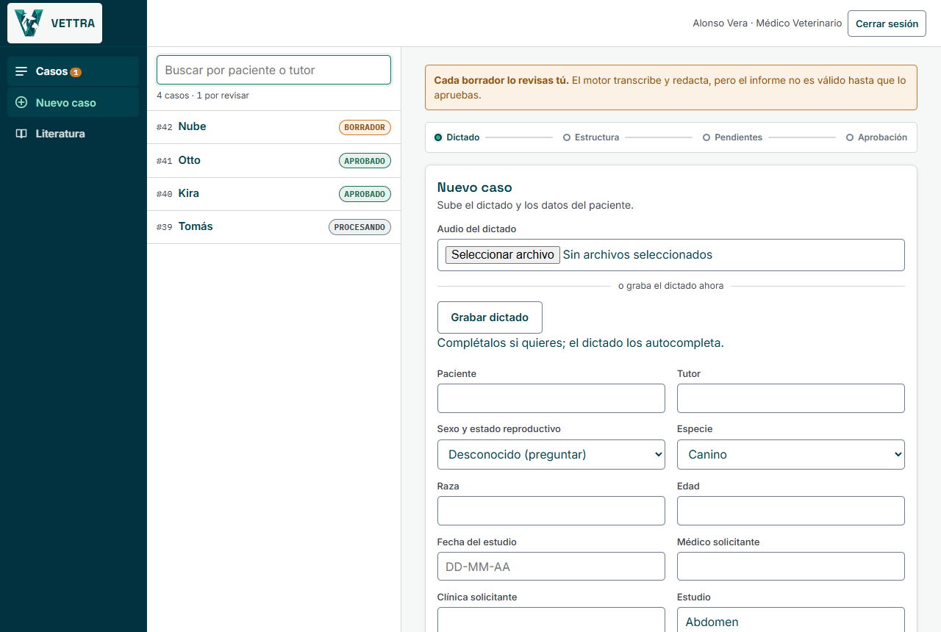
Task: Click '4 casos · 1 por revisar' text
Action: pos(203,96)
